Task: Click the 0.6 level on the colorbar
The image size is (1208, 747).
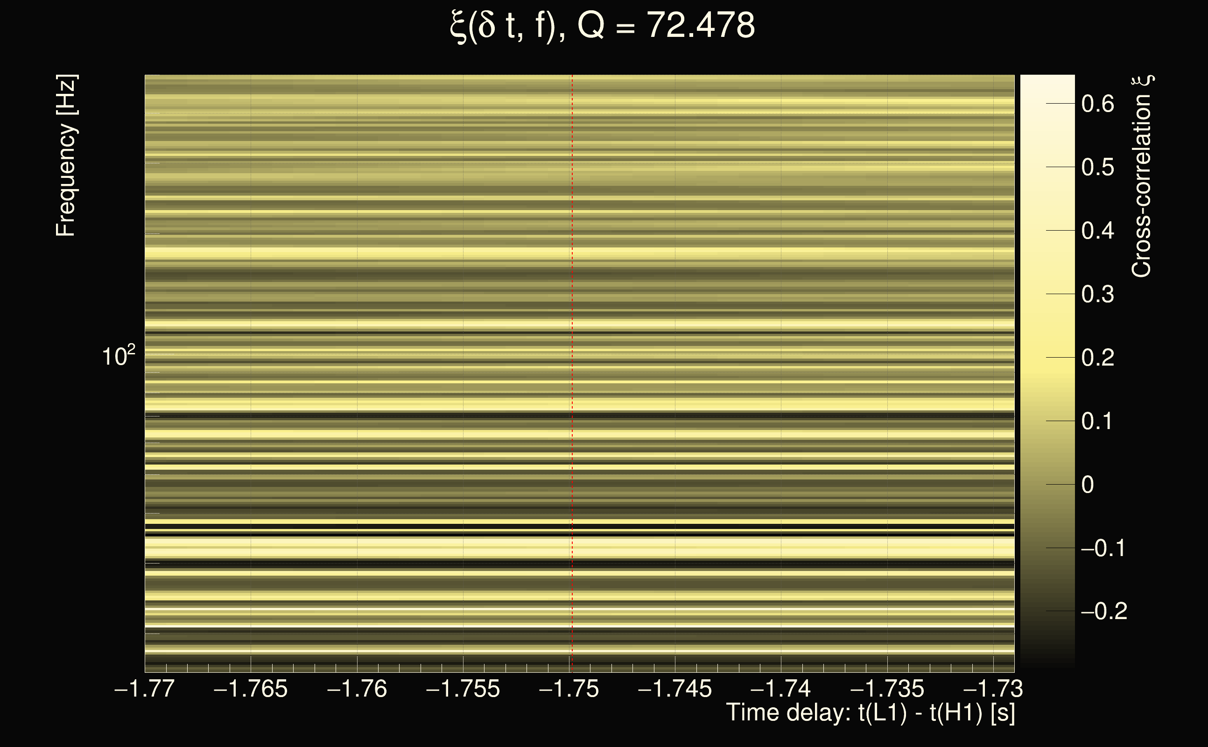Action: coord(1097,104)
